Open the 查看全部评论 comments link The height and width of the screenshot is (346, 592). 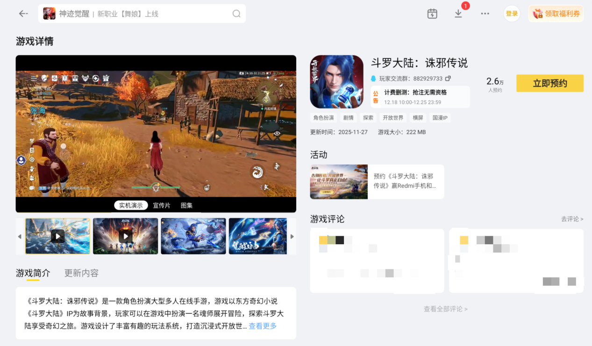click(x=446, y=309)
